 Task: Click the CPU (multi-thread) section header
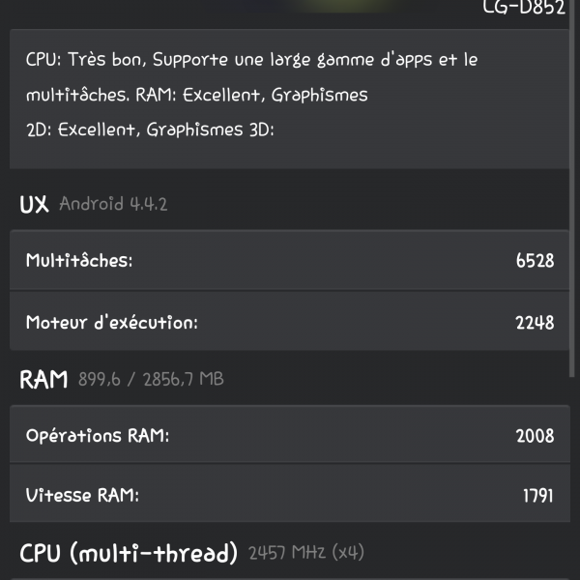[129, 554]
